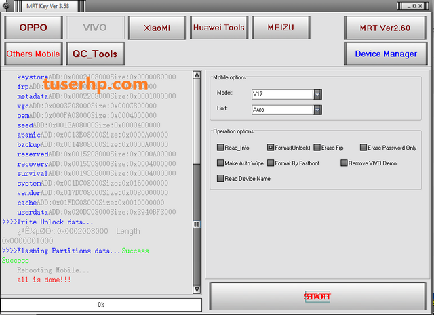Click inside the Port field Auto

click(282, 110)
